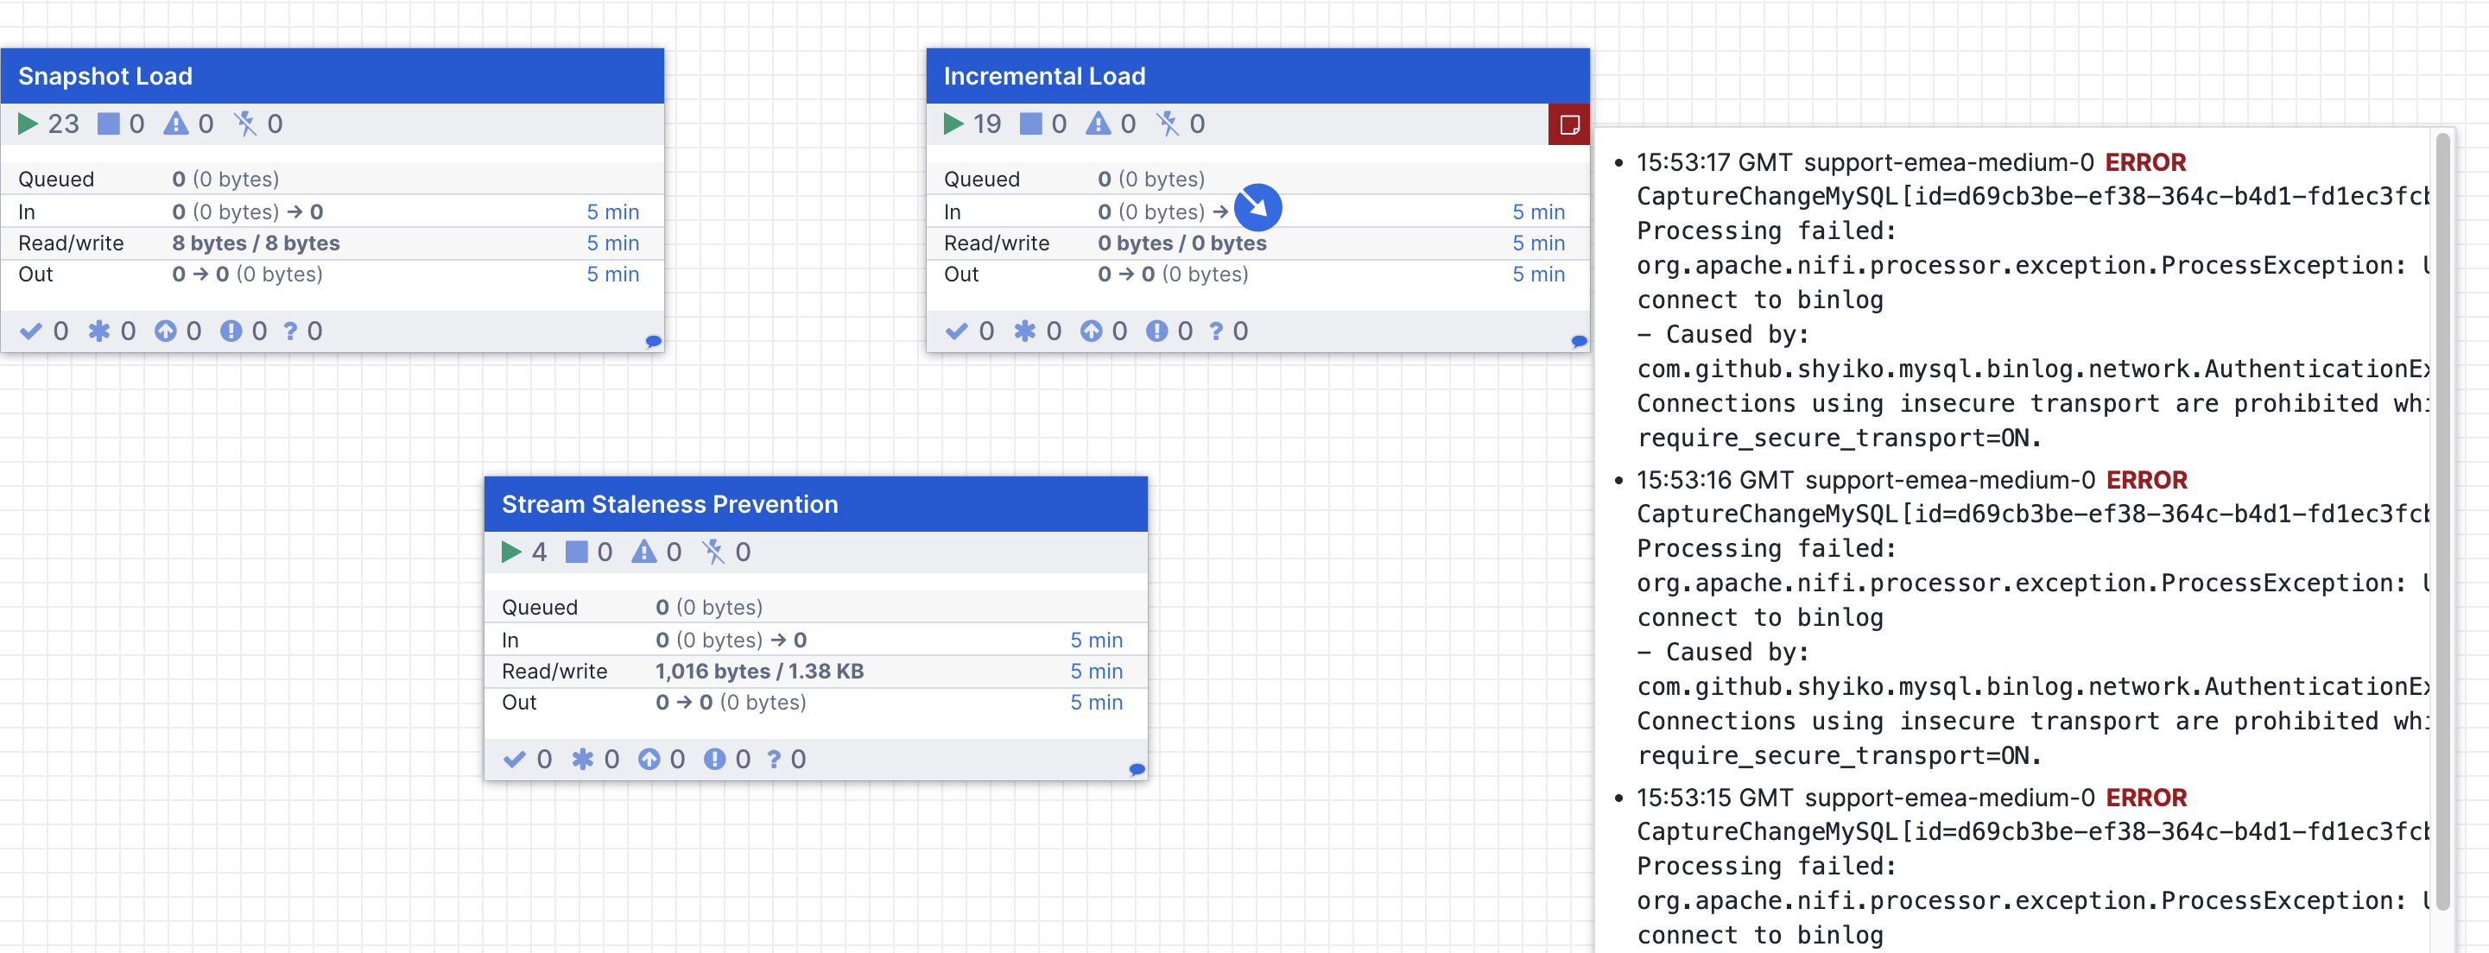The image size is (2489, 953).
Task: Click sync-failure question mark icon on Stream Staleness Prevention
Action: [x=773, y=759]
